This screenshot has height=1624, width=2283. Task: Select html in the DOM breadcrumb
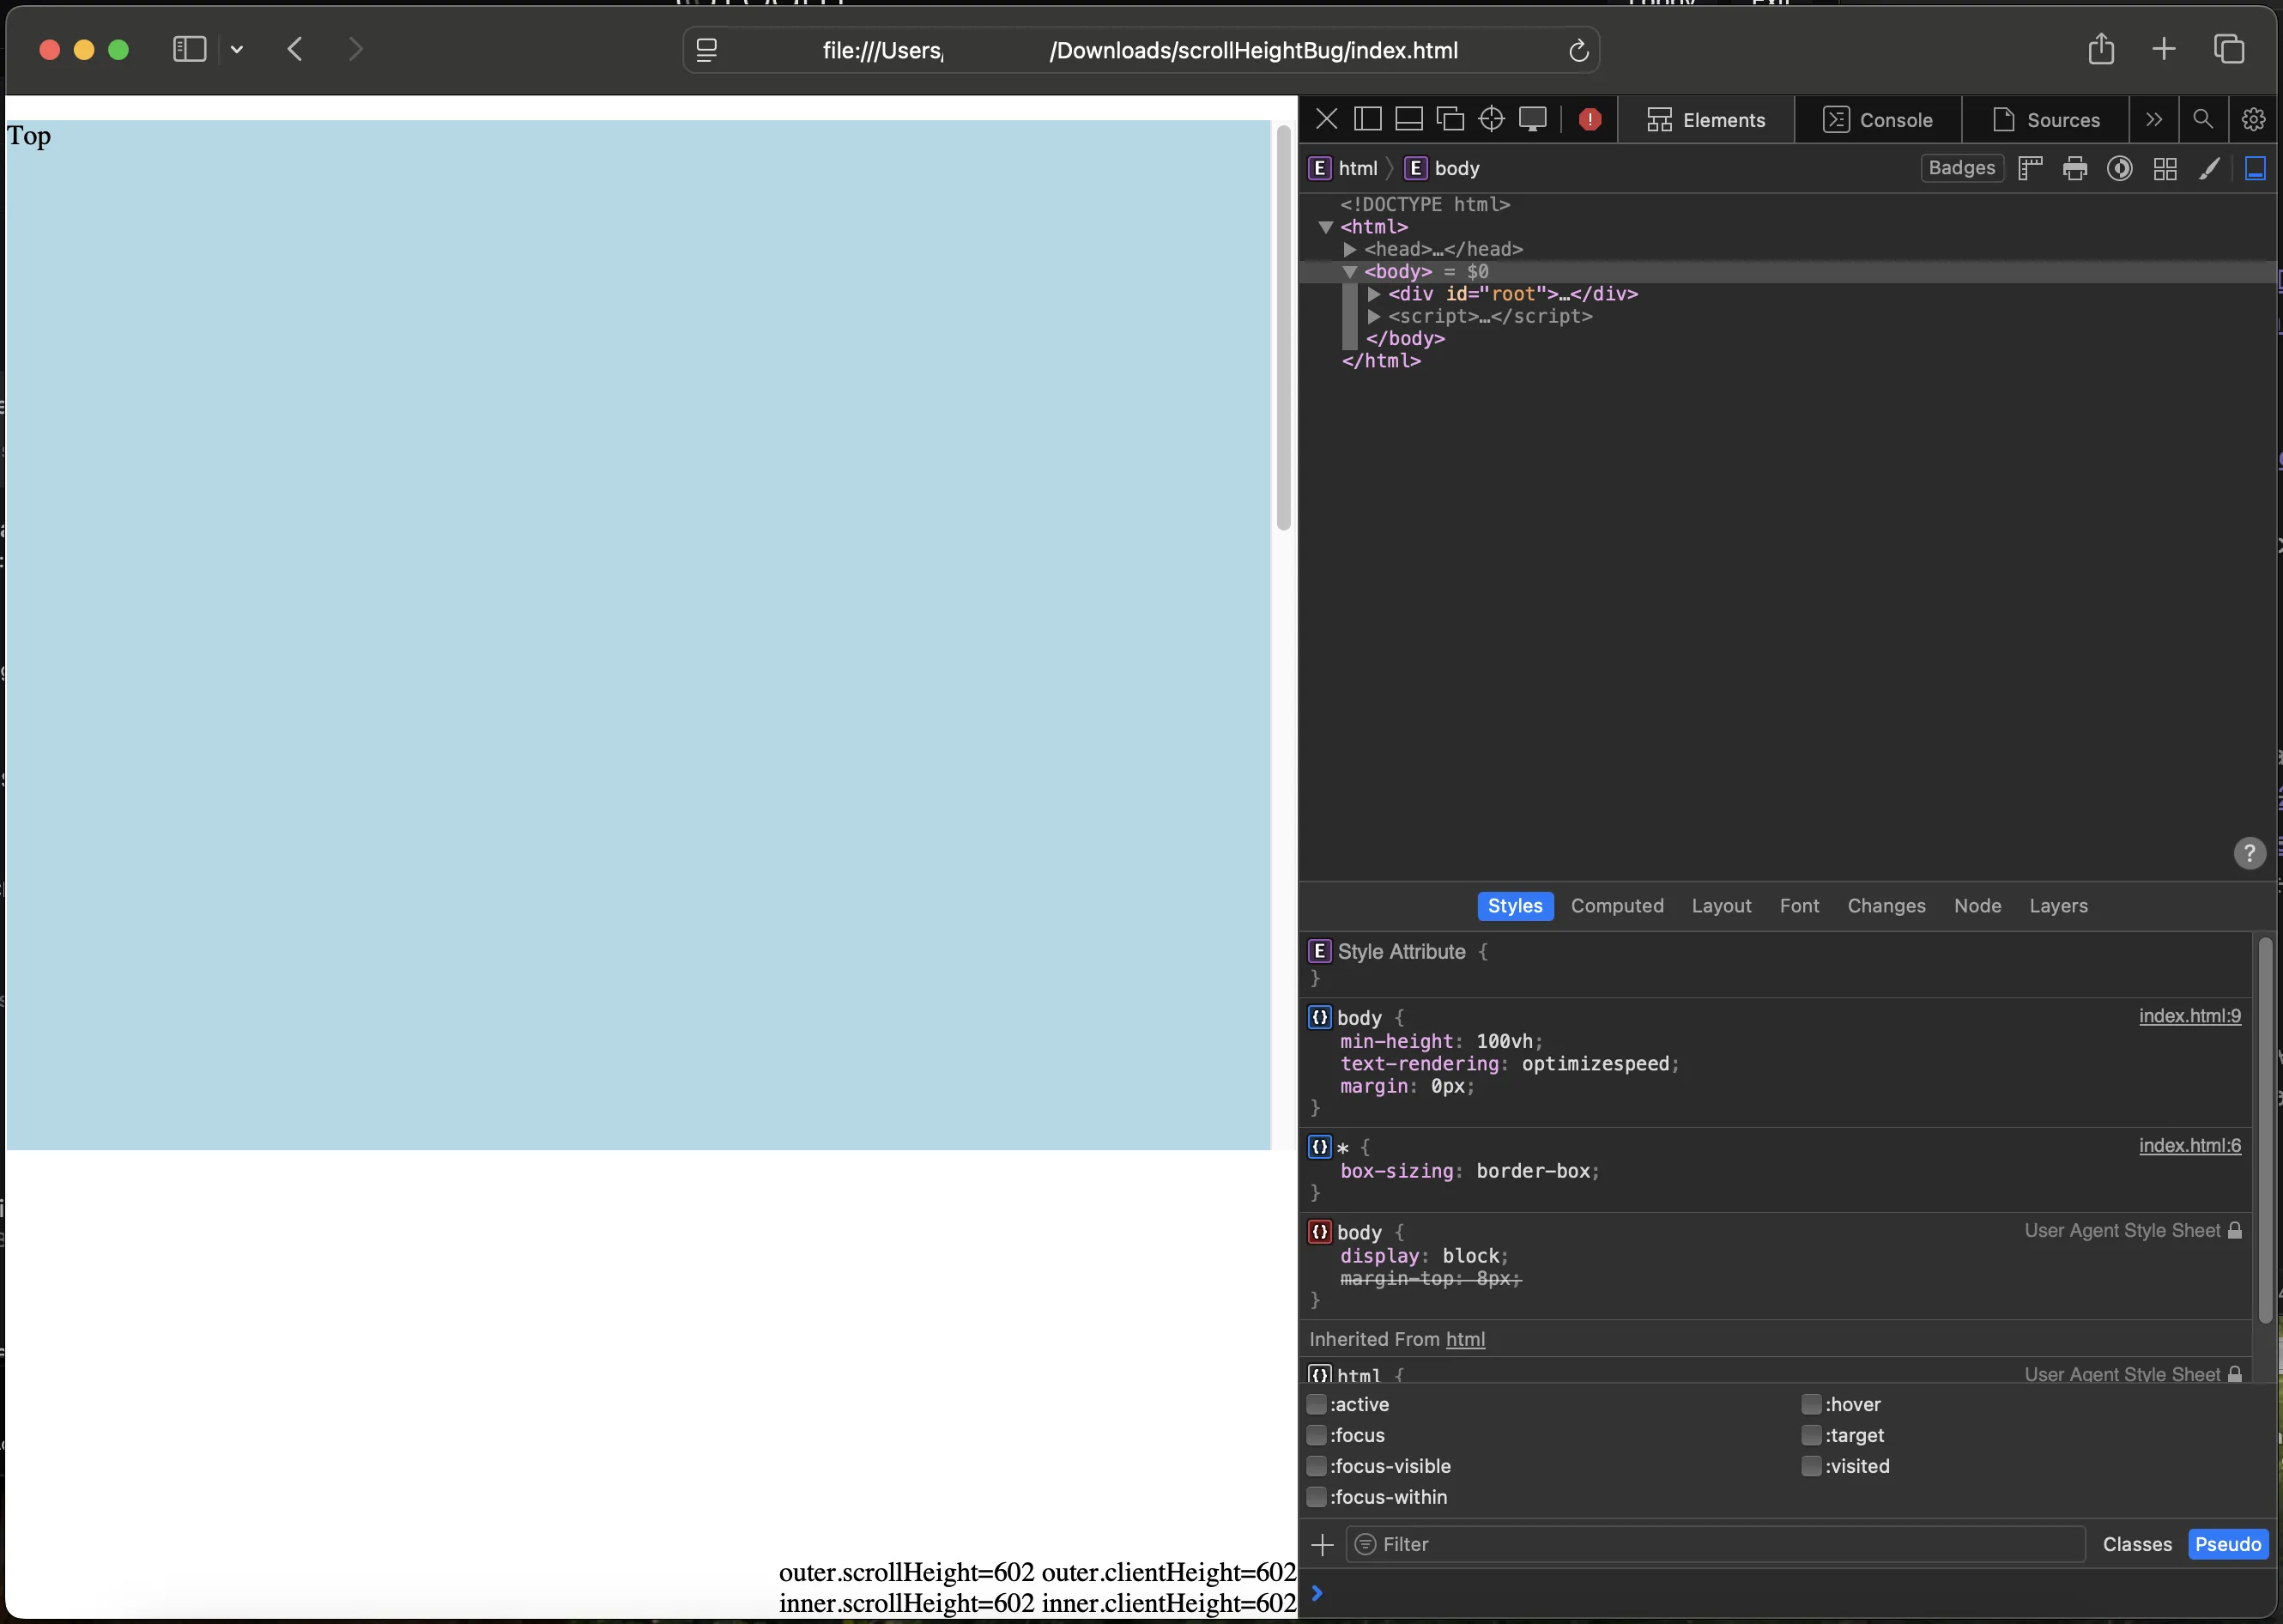pos(1344,169)
